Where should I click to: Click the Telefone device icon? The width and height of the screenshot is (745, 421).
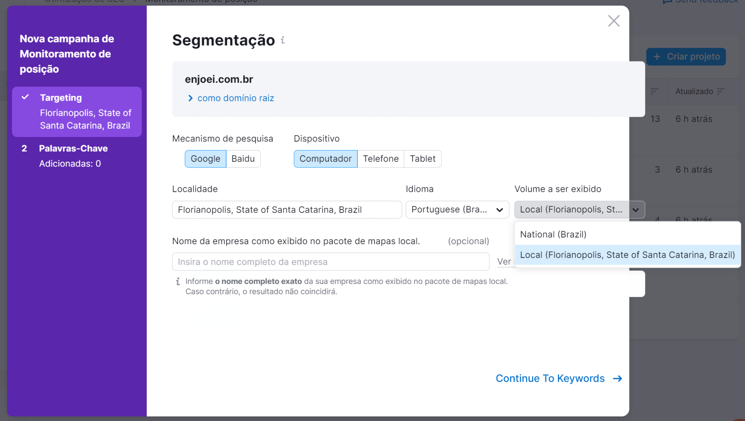pos(381,158)
